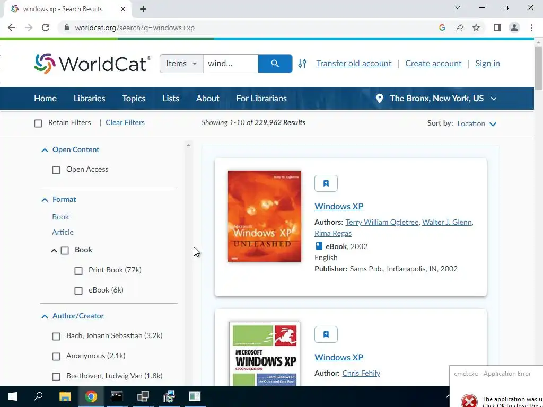
Task: Click Clear Filters link
Action: pos(125,122)
